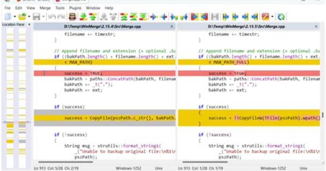Click horizontal scrollbar of 2.15.4 pane
The width and height of the screenshot is (326, 171).
pyautogui.click(x=65, y=162)
